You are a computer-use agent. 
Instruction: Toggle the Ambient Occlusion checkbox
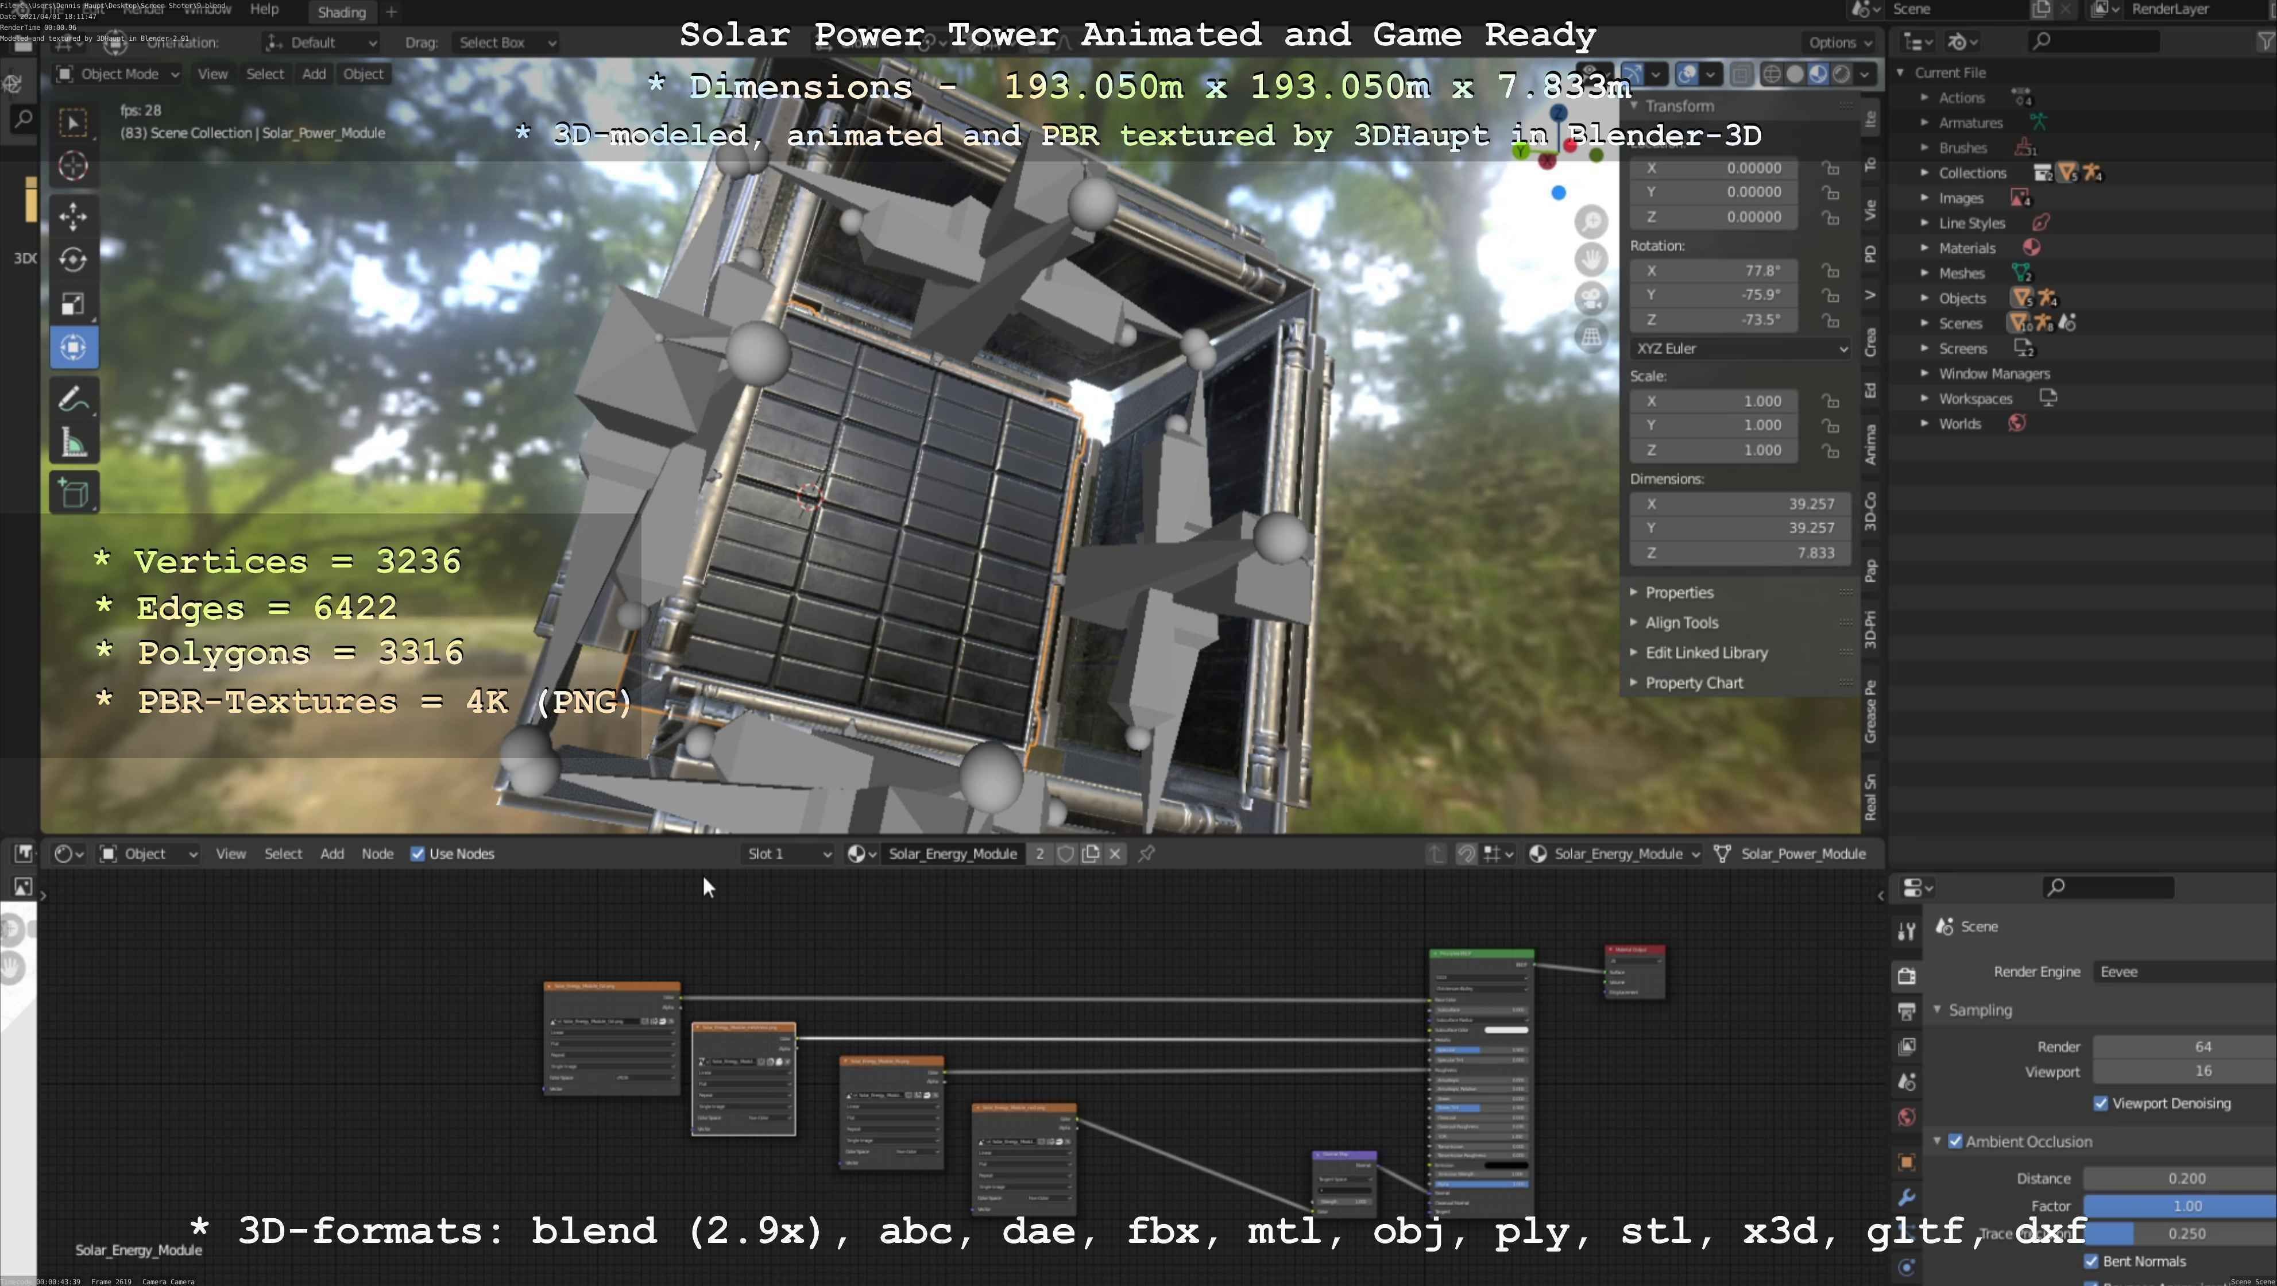[x=1955, y=1141]
